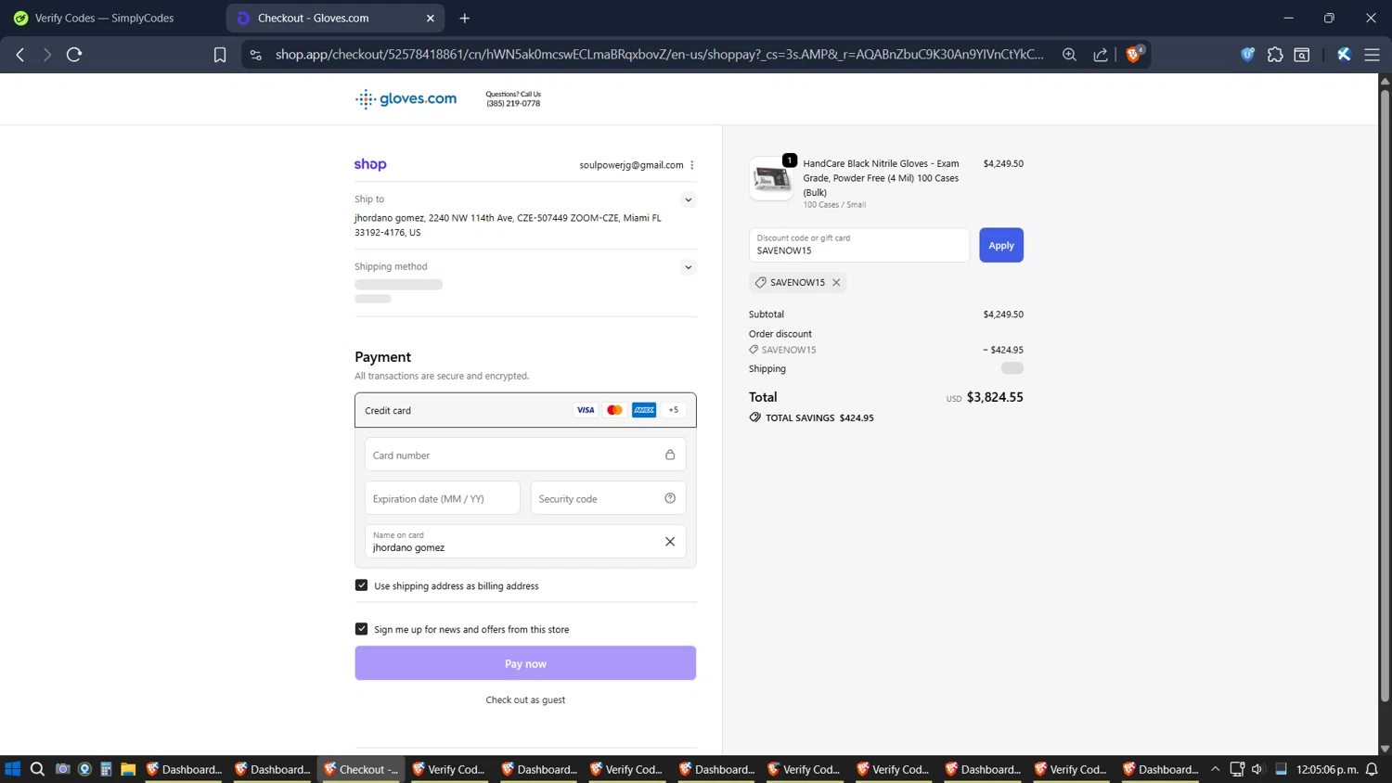Reload the checkout page
The width and height of the screenshot is (1392, 783).
pos(74,55)
